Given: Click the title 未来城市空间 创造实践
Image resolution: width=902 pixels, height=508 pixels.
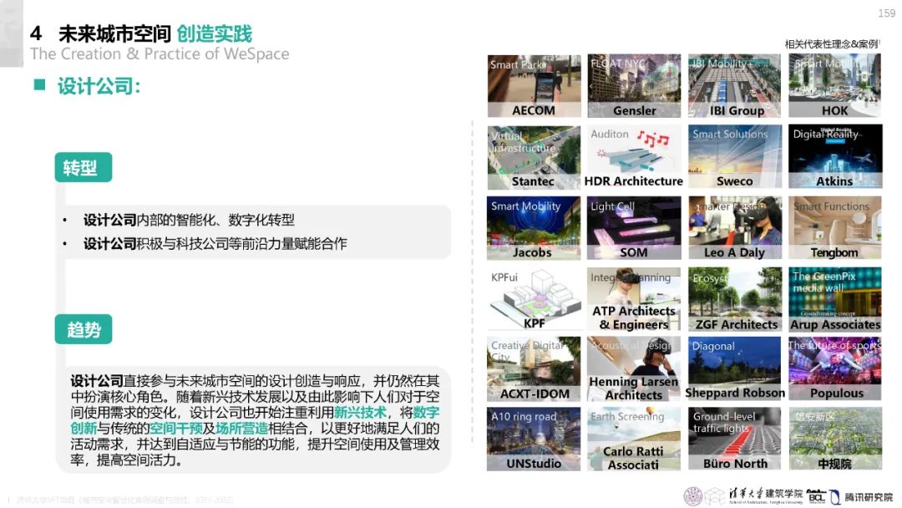Looking at the screenshot, I should coord(155,34).
